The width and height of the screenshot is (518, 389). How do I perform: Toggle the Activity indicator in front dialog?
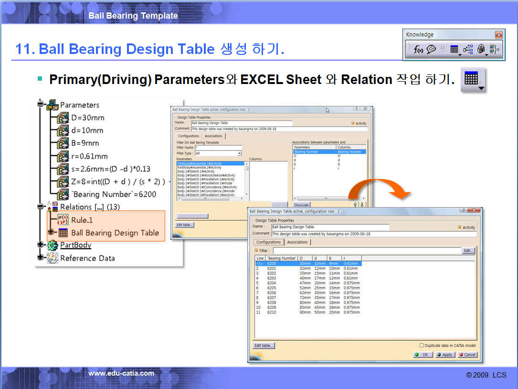click(x=460, y=228)
